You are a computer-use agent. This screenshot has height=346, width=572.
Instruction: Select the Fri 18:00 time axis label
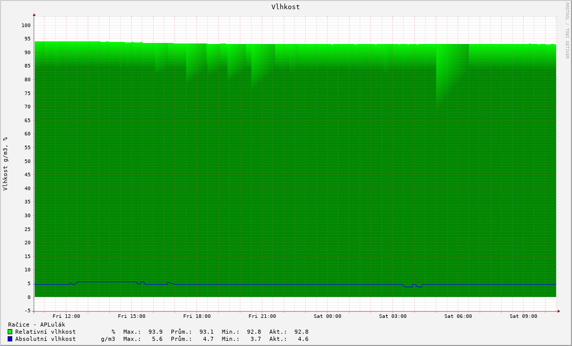click(197, 316)
